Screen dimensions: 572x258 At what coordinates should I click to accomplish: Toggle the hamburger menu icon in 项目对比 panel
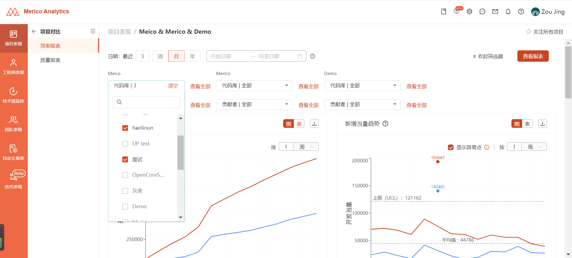(x=93, y=31)
